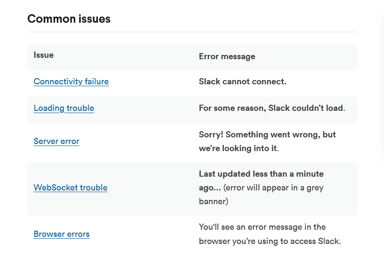Open the WebSocket trouble link
This screenshot has height=270, width=384.
pos(71,188)
